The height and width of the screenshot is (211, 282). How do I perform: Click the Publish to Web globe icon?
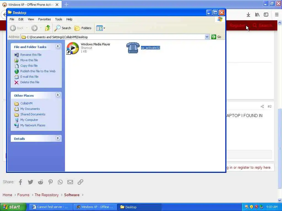(16, 71)
